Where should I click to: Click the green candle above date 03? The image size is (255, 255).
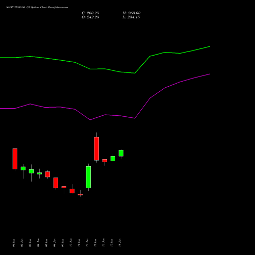(31, 171)
